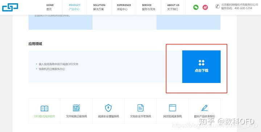
Task: Click the blue company logo
Action: coord(10,8)
